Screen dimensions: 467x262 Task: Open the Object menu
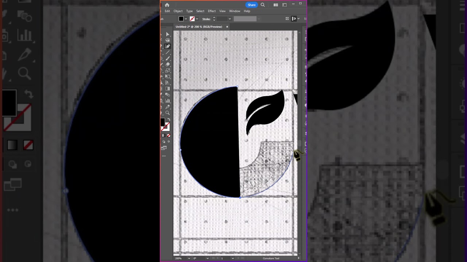[178, 11]
